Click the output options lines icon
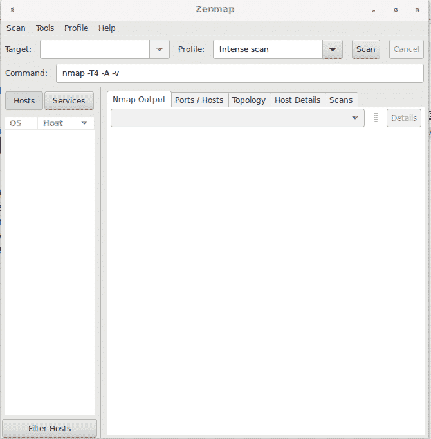This screenshot has height=439, width=431. coord(376,118)
